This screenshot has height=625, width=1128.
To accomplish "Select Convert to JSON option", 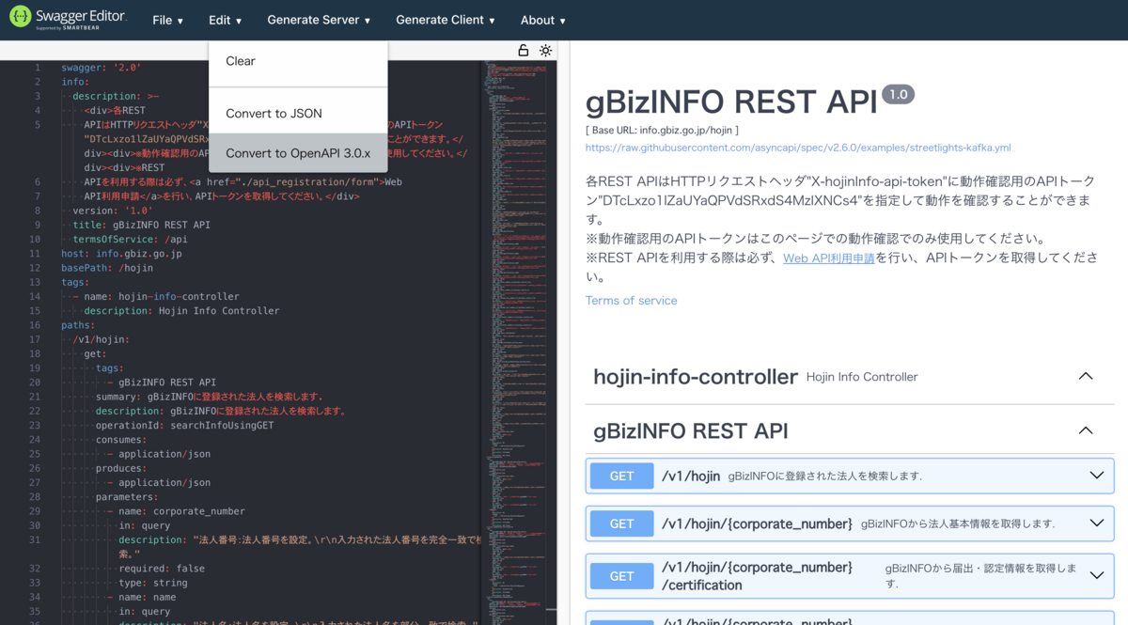I will (298, 114).
